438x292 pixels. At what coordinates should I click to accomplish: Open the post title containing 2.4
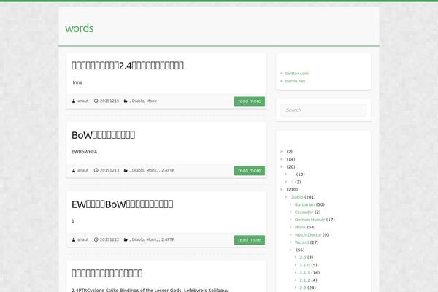(x=128, y=66)
